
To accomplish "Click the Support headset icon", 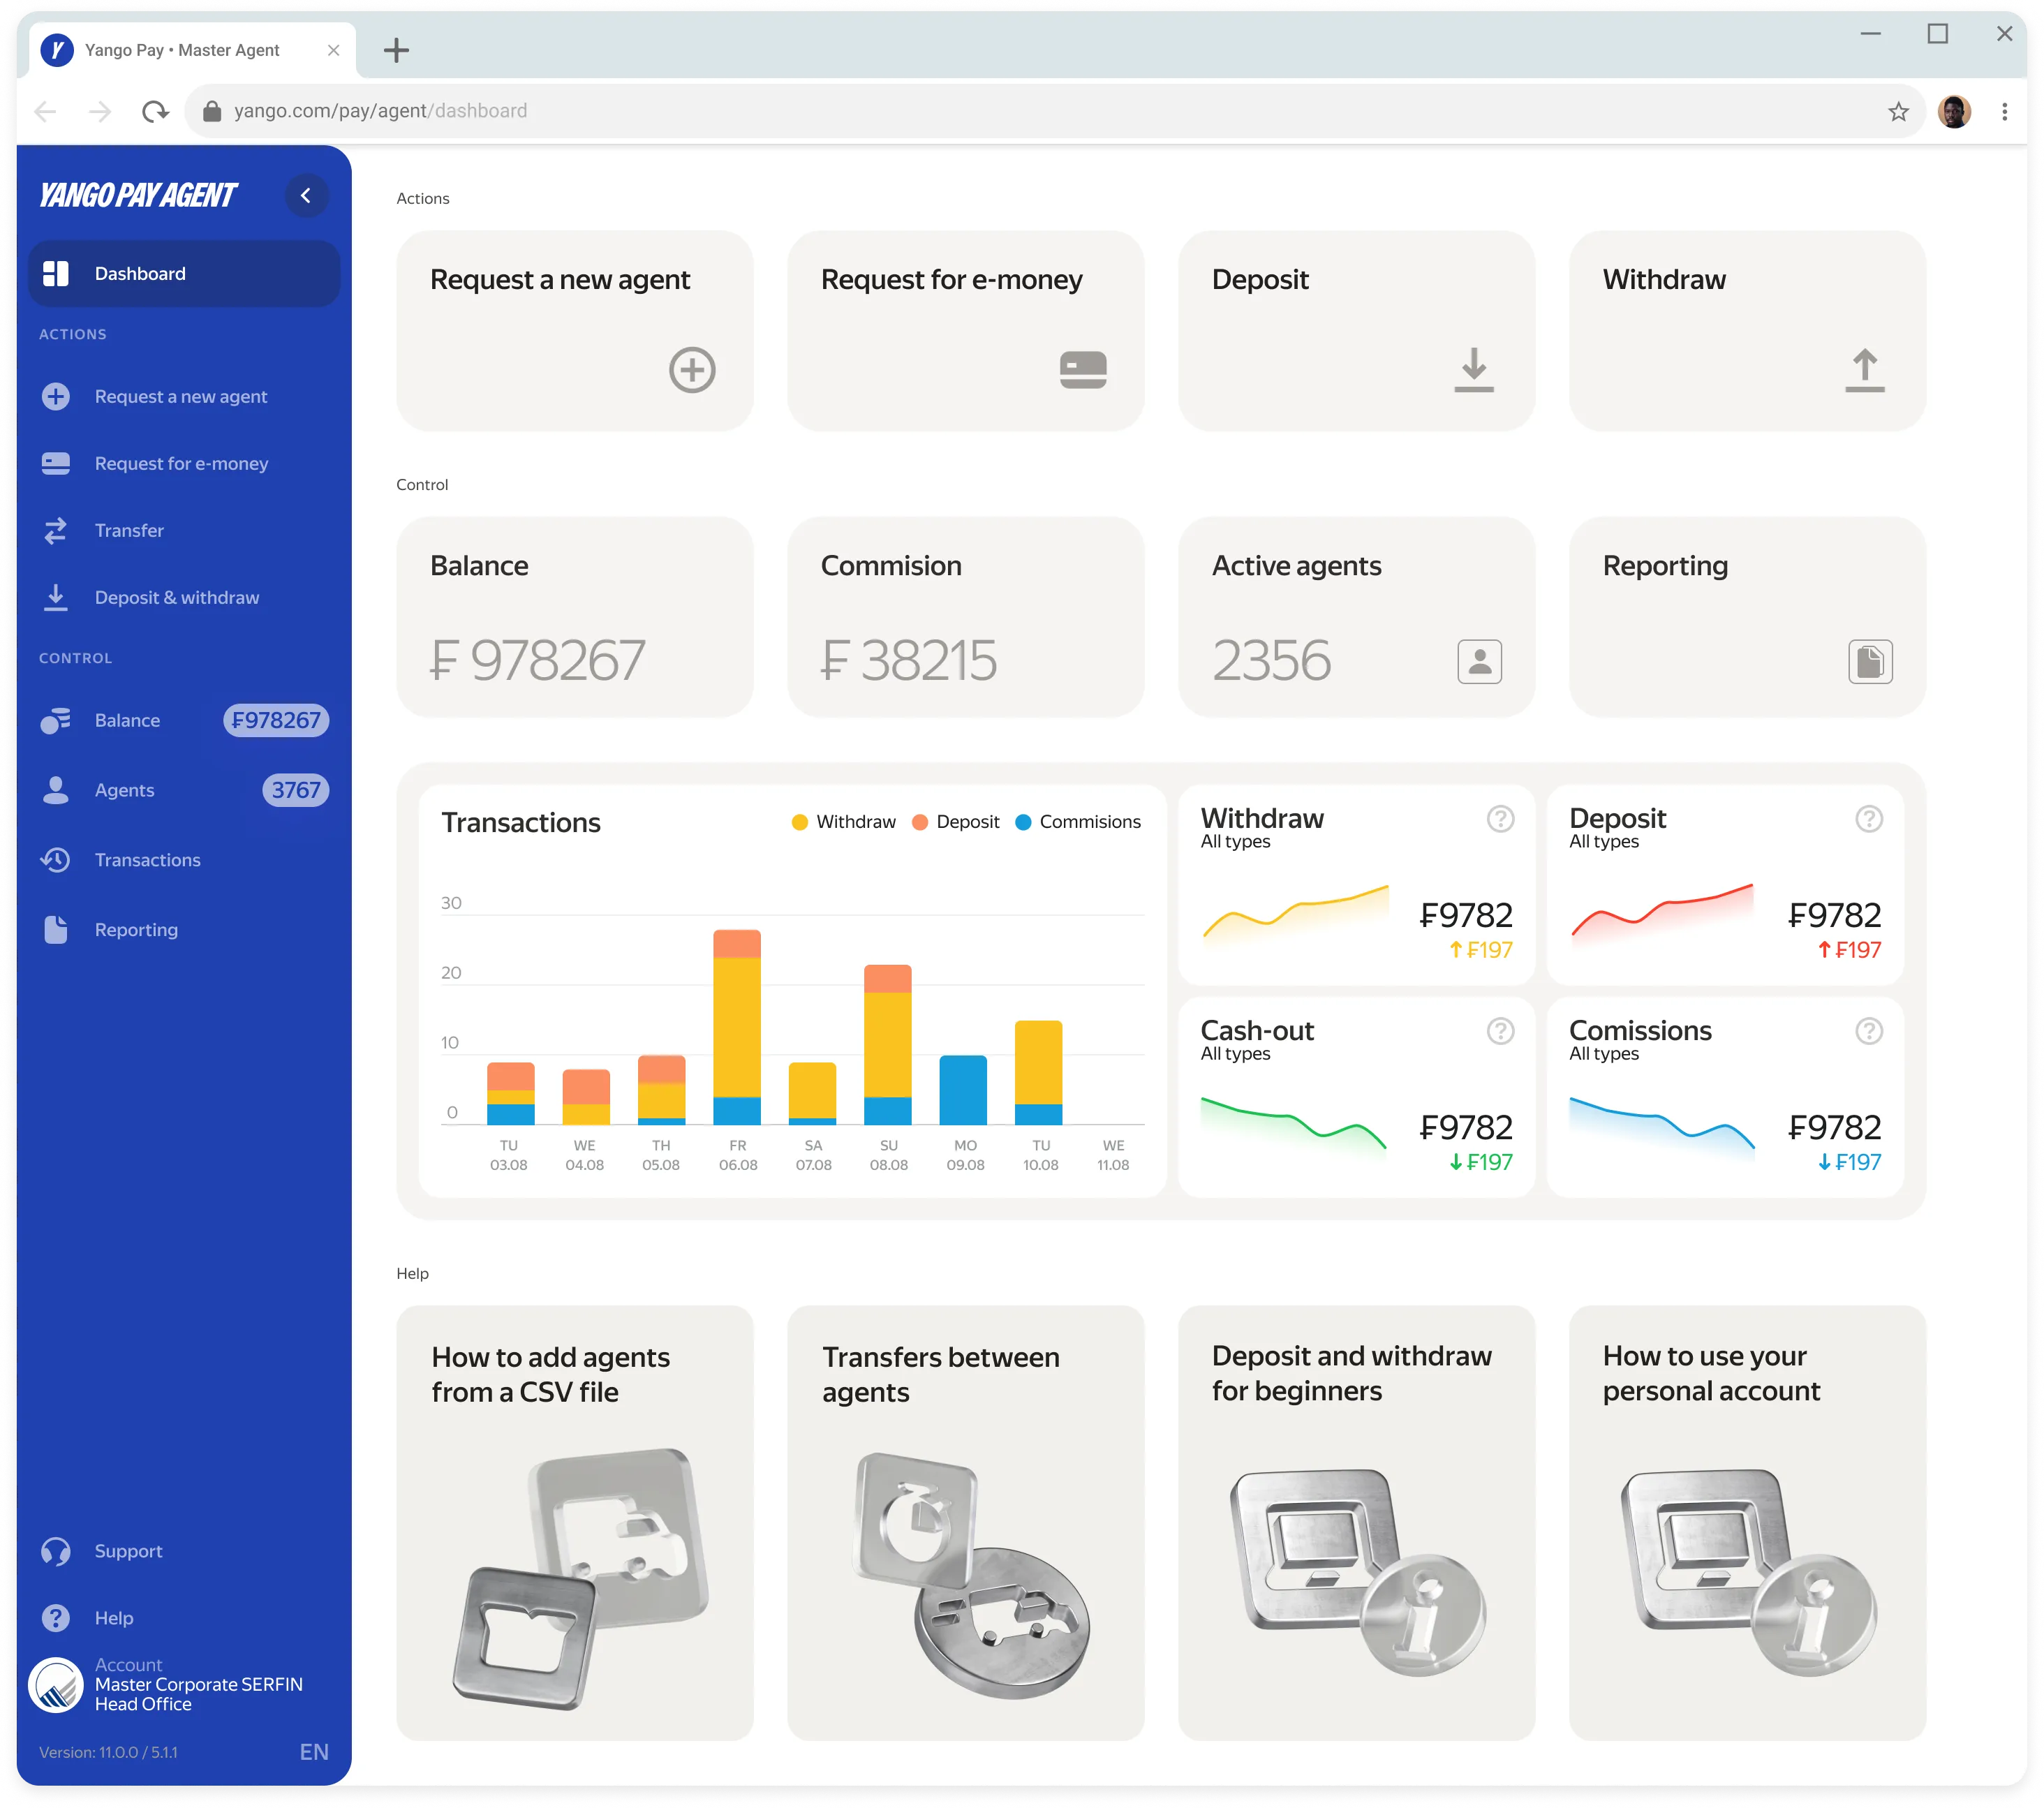I will click(x=56, y=1551).
